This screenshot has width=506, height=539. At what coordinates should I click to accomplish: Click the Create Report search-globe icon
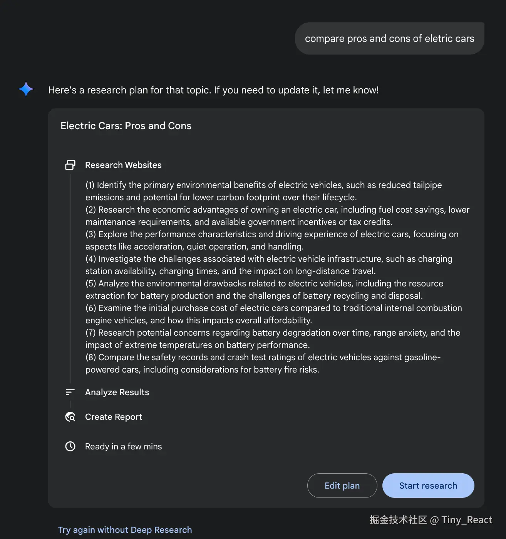pyautogui.click(x=70, y=417)
